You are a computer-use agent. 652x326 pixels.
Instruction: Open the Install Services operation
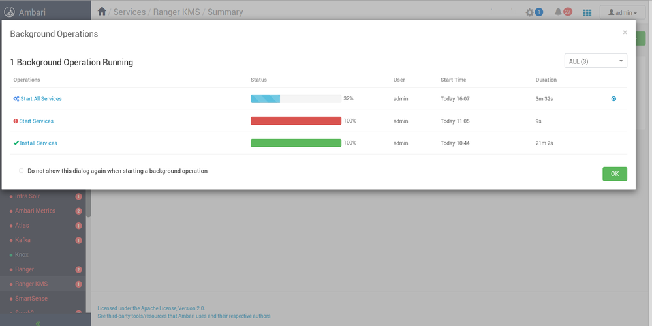(39, 143)
